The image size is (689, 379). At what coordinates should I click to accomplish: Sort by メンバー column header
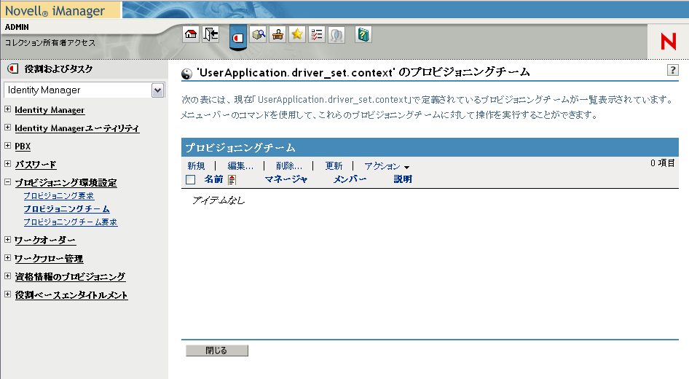click(350, 179)
